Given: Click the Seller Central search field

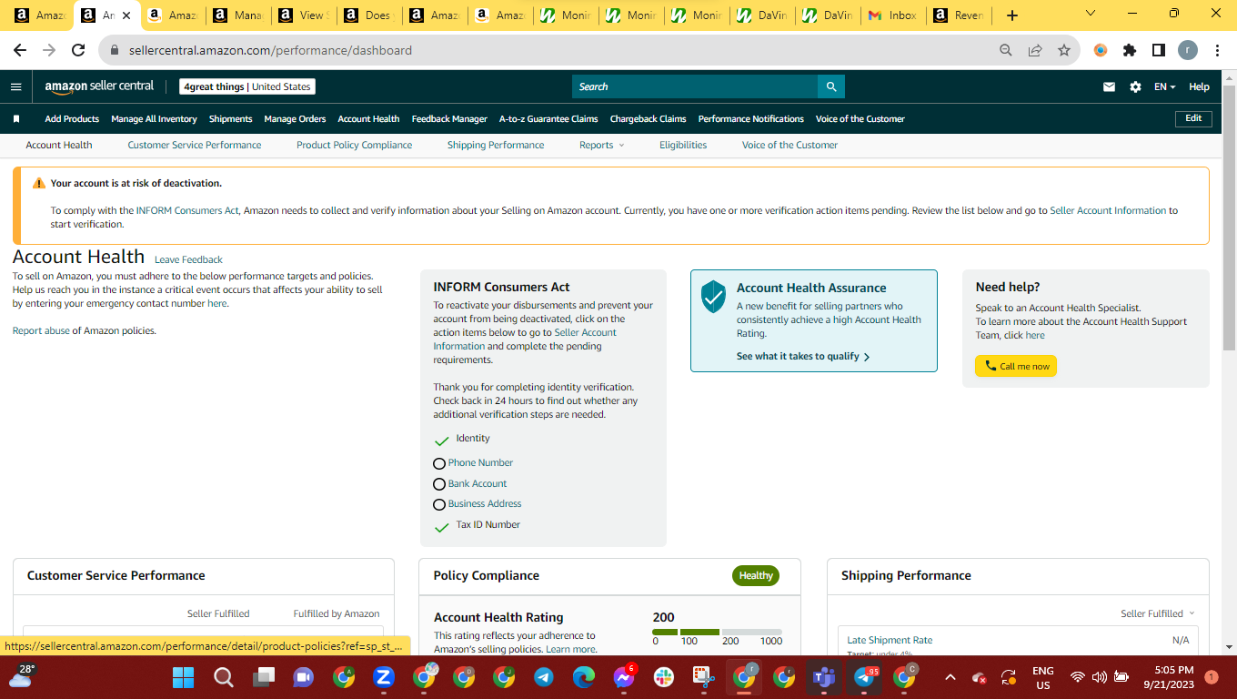Looking at the screenshot, I should click(696, 86).
